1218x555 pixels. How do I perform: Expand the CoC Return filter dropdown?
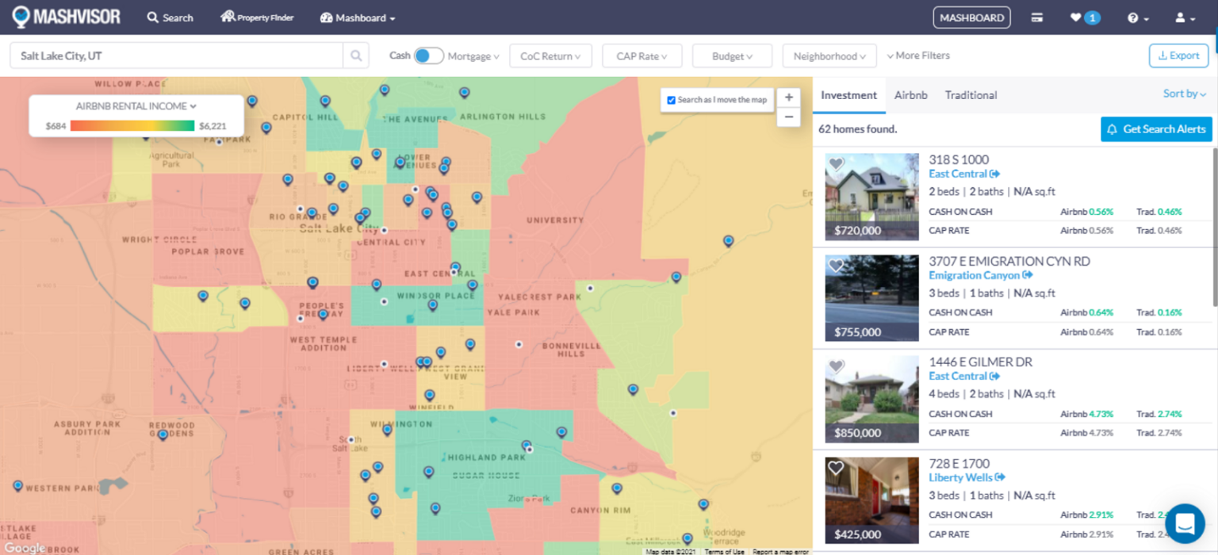pos(550,56)
